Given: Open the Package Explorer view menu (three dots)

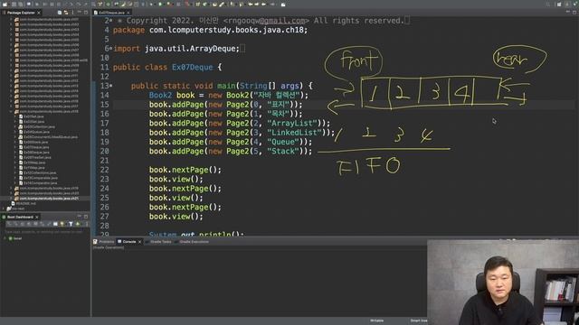Looking at the screenshot, I should (x=72, y=13).
